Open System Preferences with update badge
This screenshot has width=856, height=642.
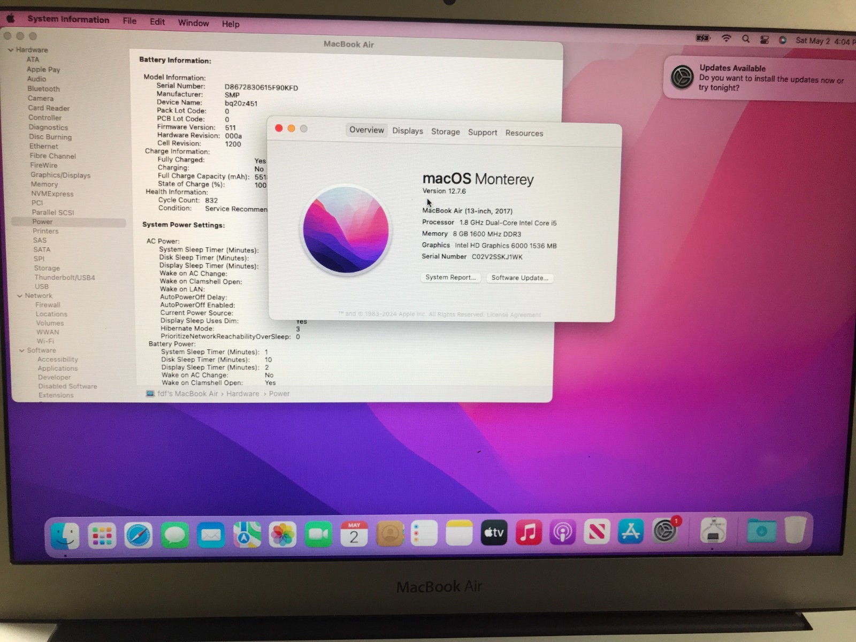tap(666, 531)
